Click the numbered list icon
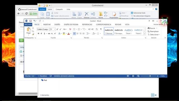The image size is (179, 101). tap(79, 29)
